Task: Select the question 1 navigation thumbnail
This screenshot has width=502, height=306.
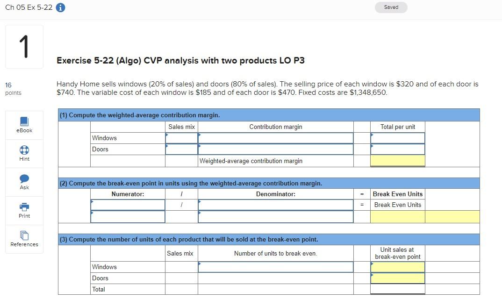Action: (24, 45)
